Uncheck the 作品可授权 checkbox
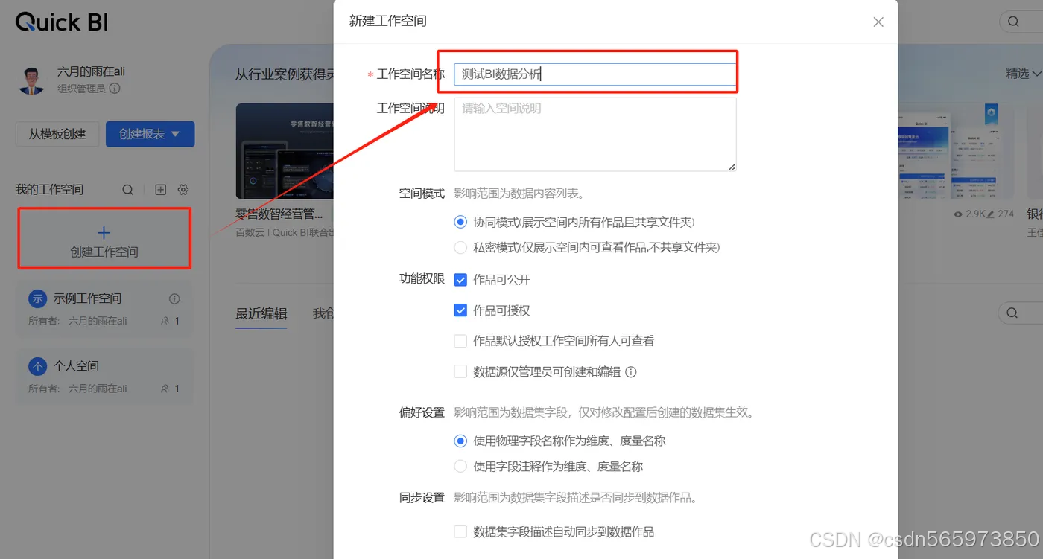The height and width of the screenshot is (559, 1043). click(460, 310)
